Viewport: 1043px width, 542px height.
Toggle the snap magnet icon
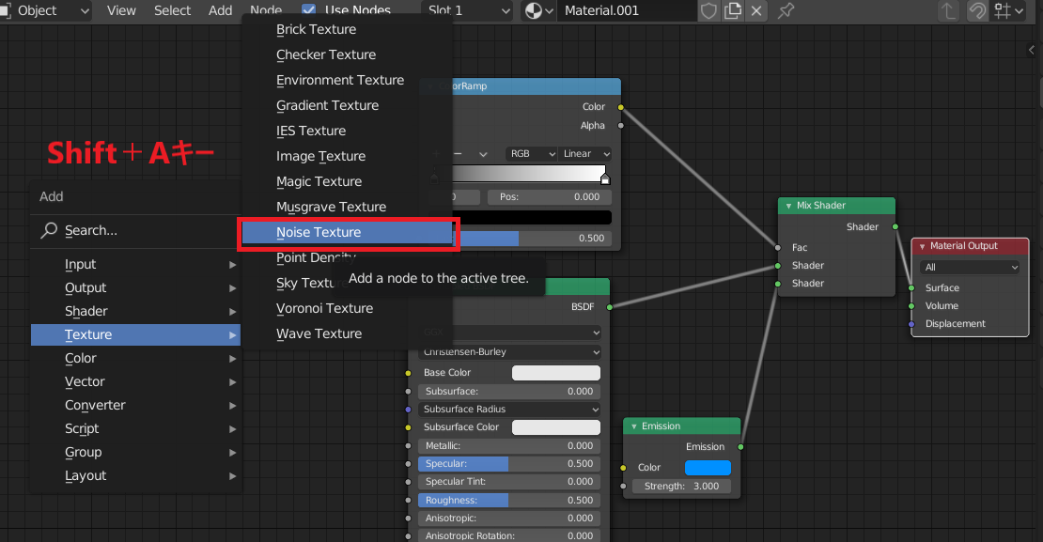tap(977, 10)
